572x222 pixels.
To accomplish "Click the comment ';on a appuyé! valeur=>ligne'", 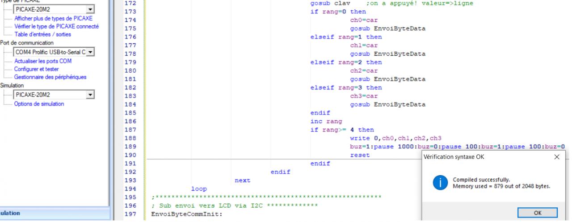I will click(x=419, y=3).
